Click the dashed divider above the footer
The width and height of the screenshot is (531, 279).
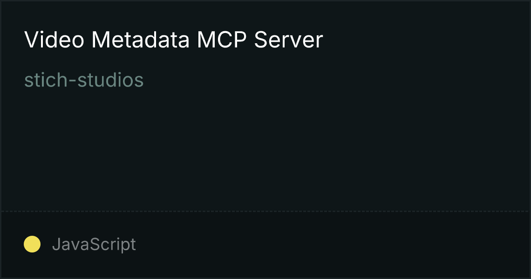pos(265,212)
